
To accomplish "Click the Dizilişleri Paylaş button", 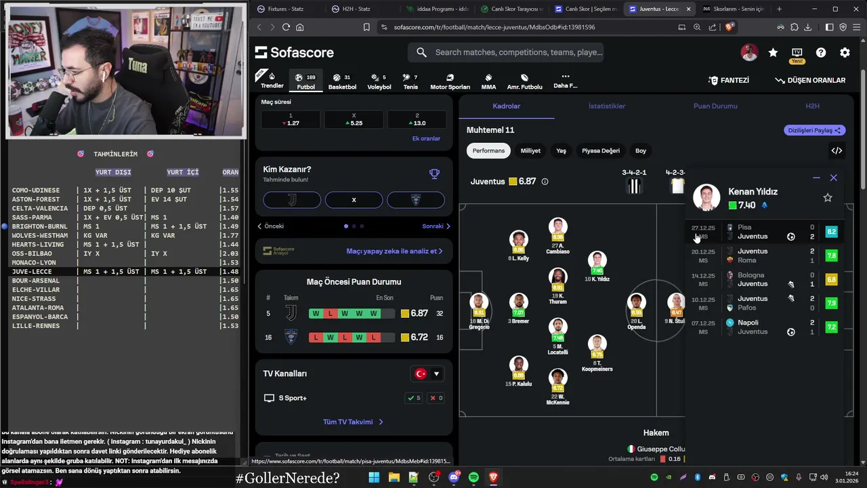I will point(813,130).
